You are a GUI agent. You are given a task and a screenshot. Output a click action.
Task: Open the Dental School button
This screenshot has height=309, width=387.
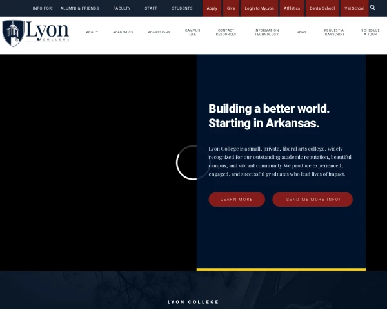click(322, 8)
